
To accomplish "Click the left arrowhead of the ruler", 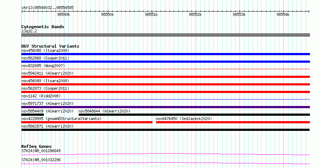I will click(x=22, y=12).
